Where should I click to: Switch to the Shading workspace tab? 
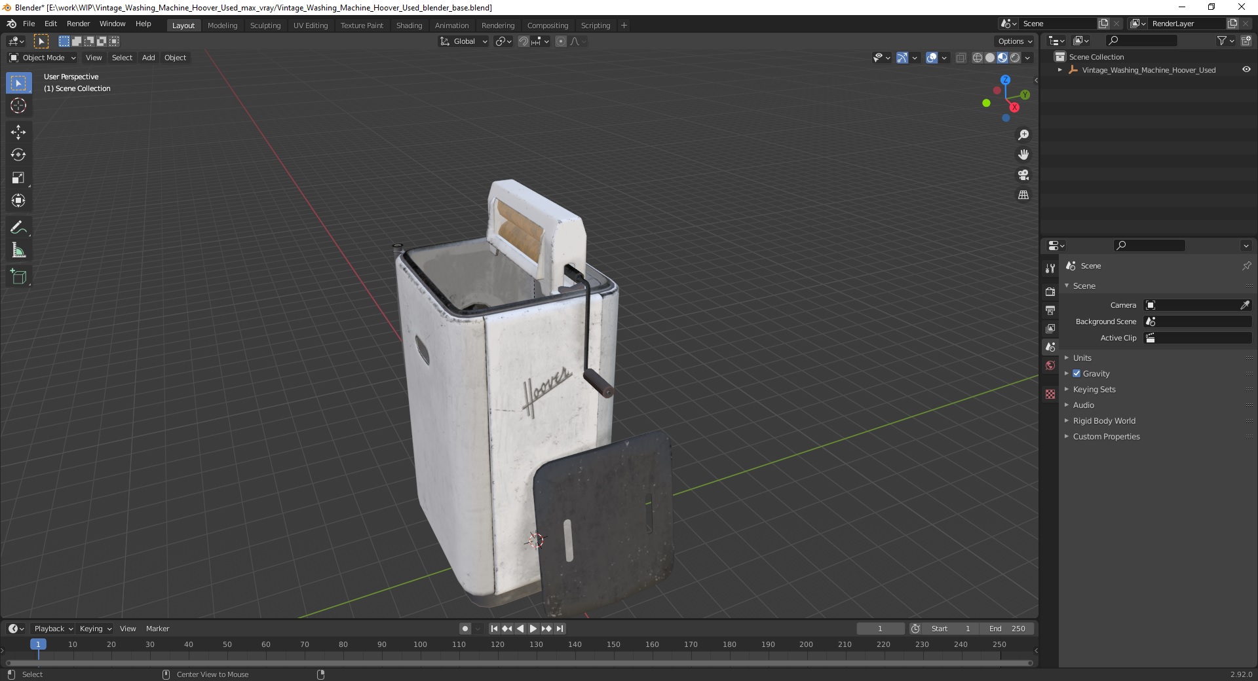(409, 25)
